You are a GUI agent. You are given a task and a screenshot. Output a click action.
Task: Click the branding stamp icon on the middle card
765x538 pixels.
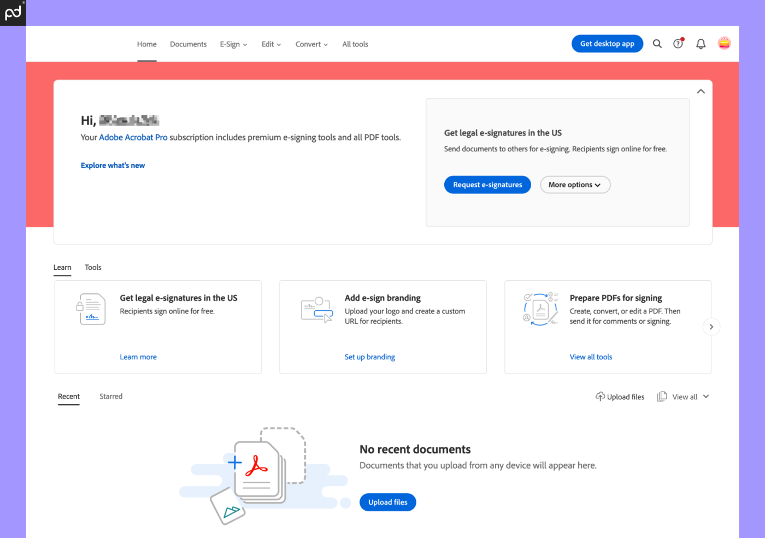316,309
